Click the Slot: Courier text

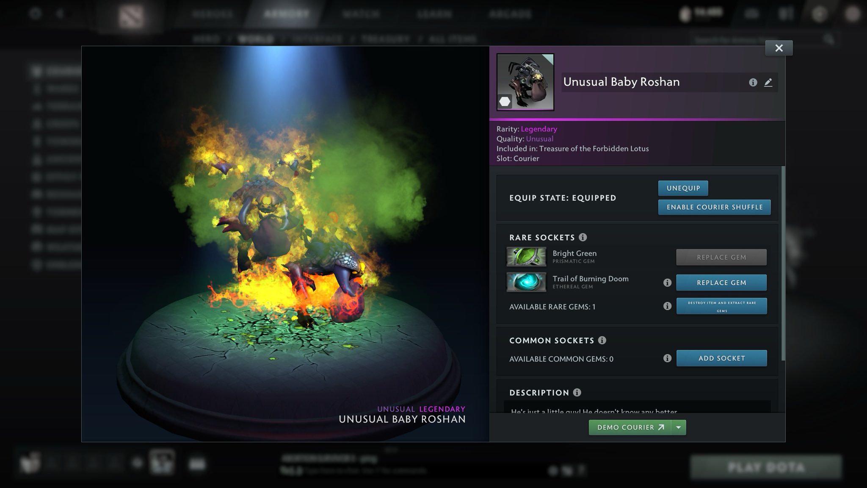pyautogui.click(x=518, y=158)
